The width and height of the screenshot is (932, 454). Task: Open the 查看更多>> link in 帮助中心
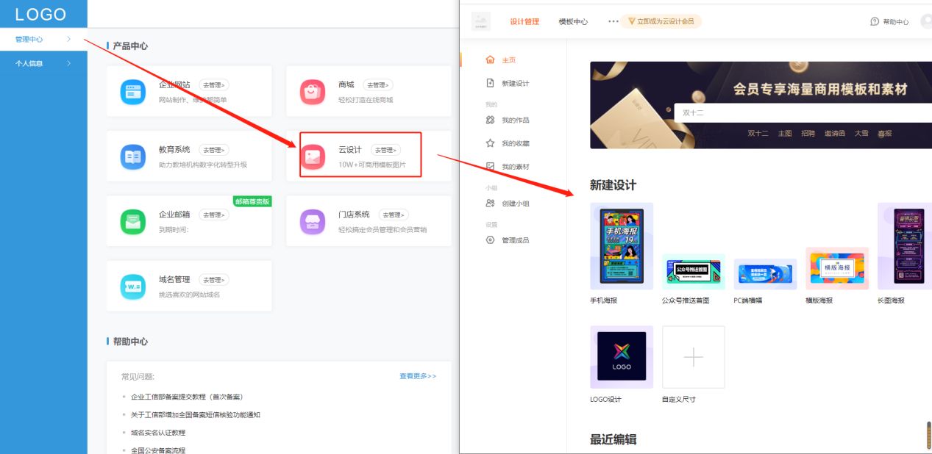coord(418,376)
